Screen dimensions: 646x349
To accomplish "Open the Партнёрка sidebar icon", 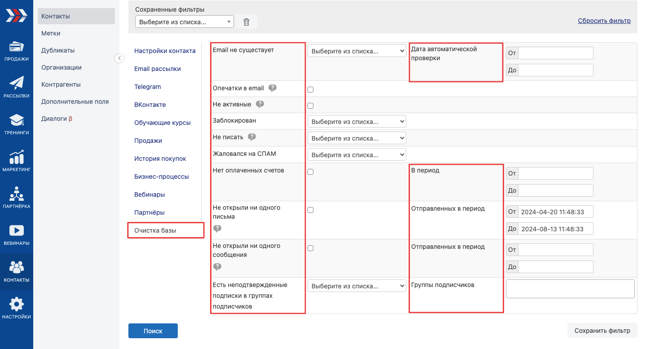I will point(16,194).
